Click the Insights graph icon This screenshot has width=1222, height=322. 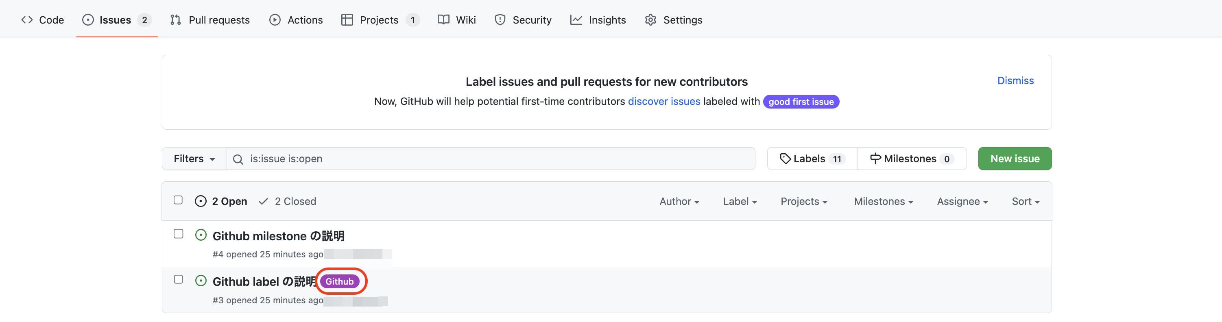coord(576,20)
